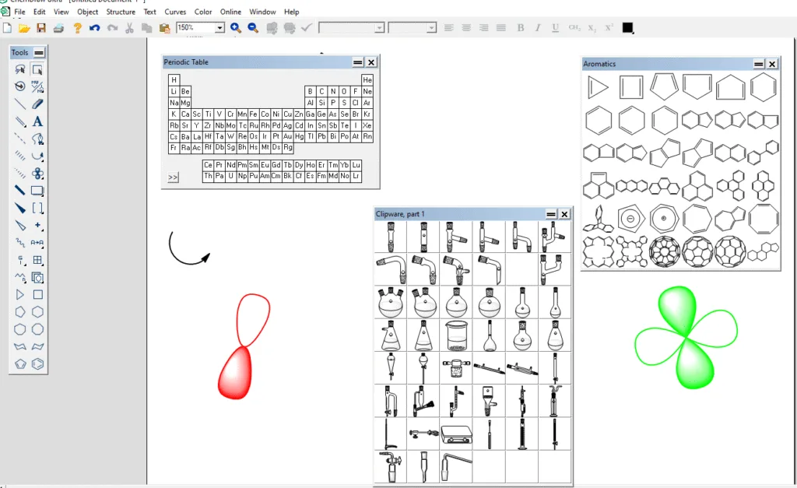Viewport: 797px width, 488px height.
Task: Open the Online menu
Action: 230,12
